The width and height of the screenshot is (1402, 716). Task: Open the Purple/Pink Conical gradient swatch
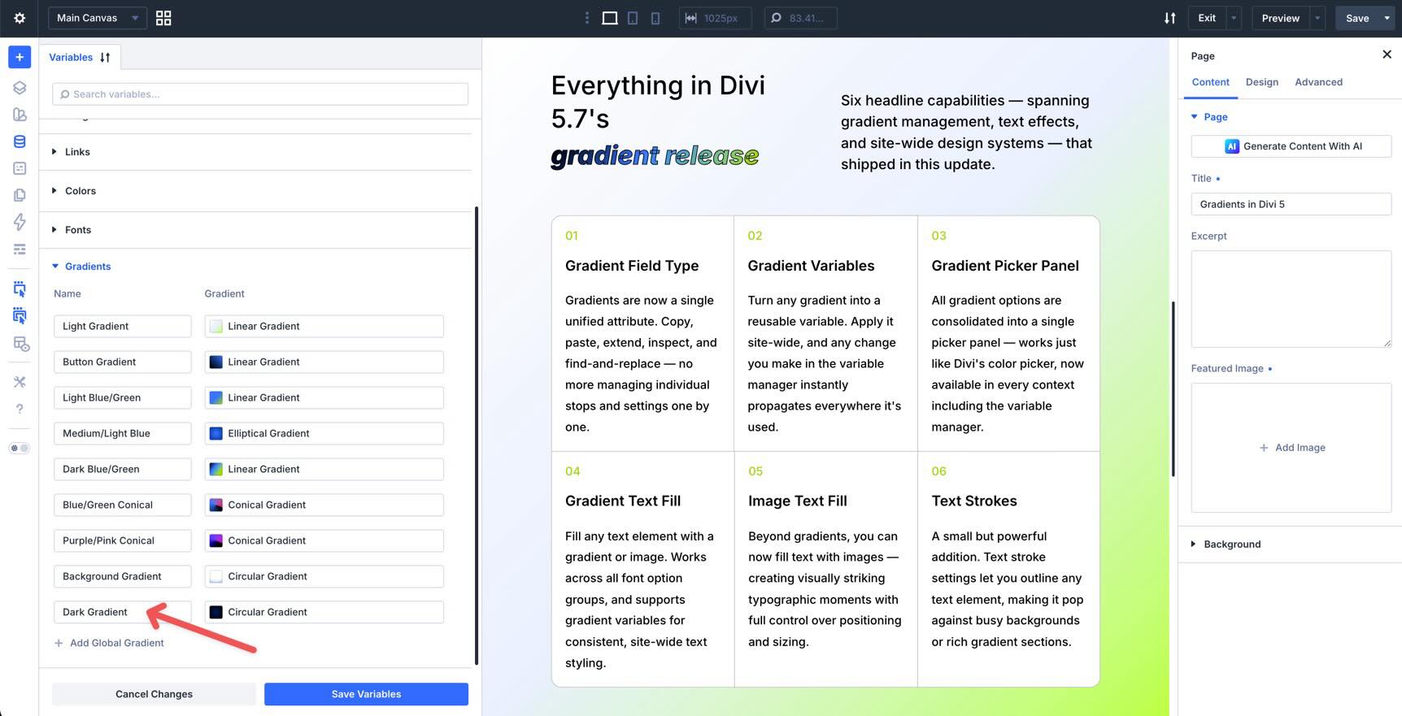pos(216,540)
